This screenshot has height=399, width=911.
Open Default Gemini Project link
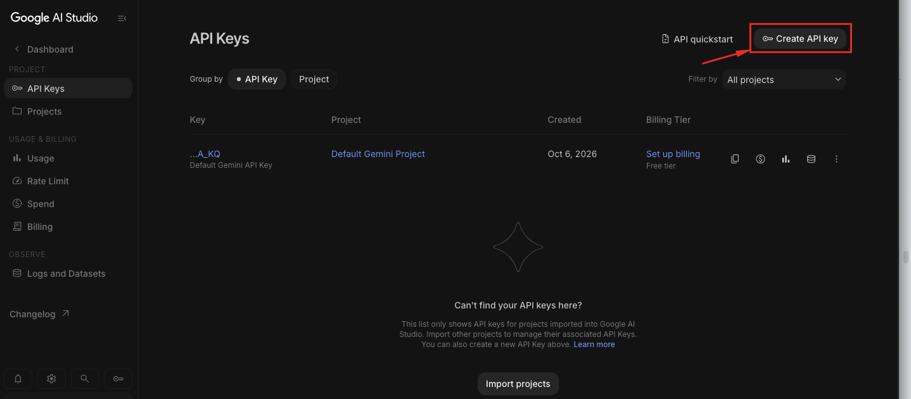(378, 154)
